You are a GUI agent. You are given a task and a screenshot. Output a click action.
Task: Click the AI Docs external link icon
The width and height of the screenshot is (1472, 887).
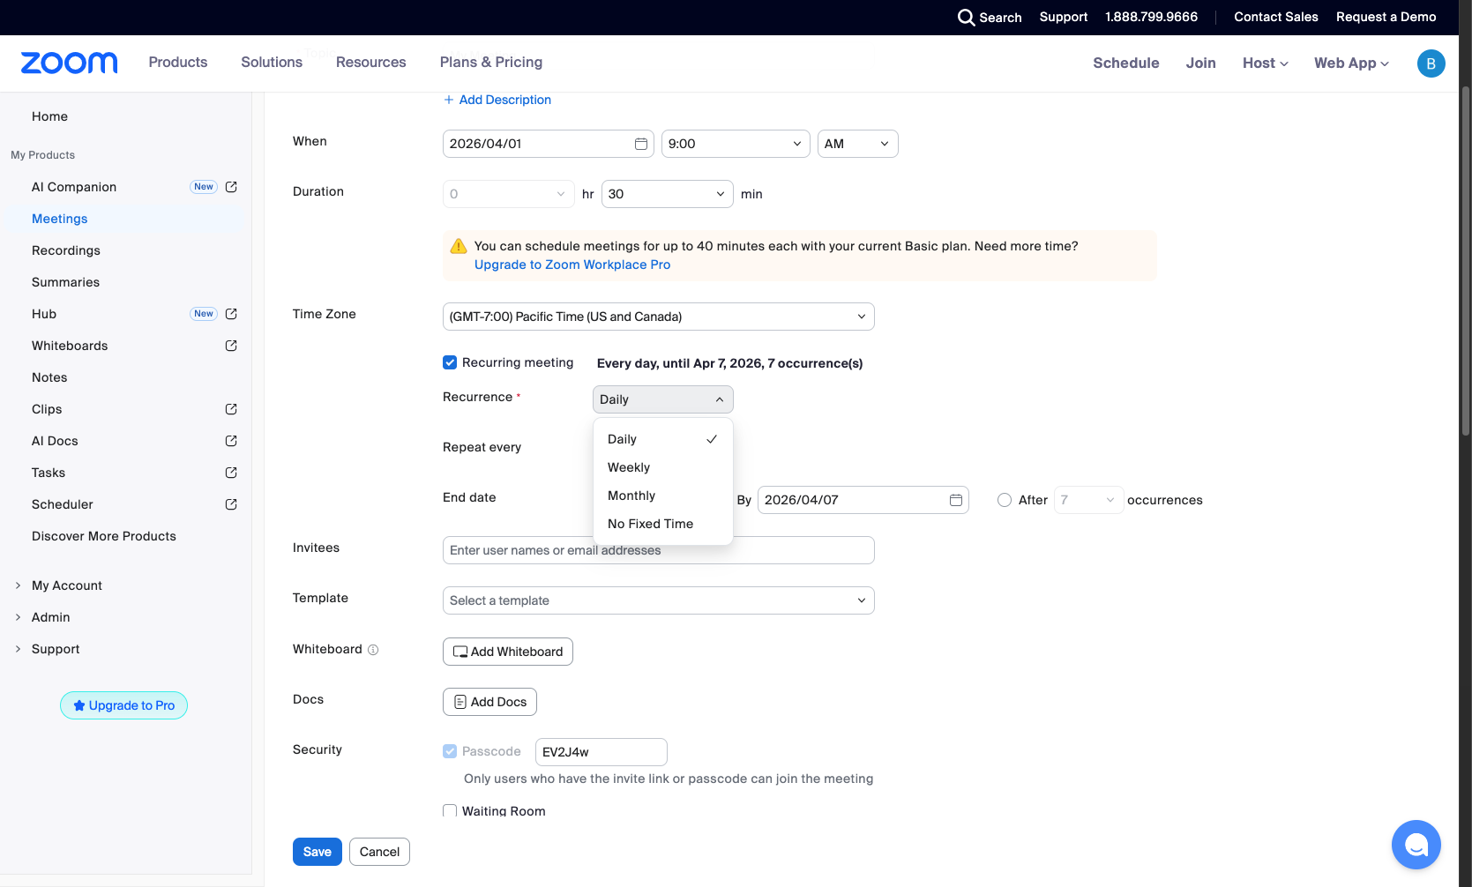tap(231, 441)
